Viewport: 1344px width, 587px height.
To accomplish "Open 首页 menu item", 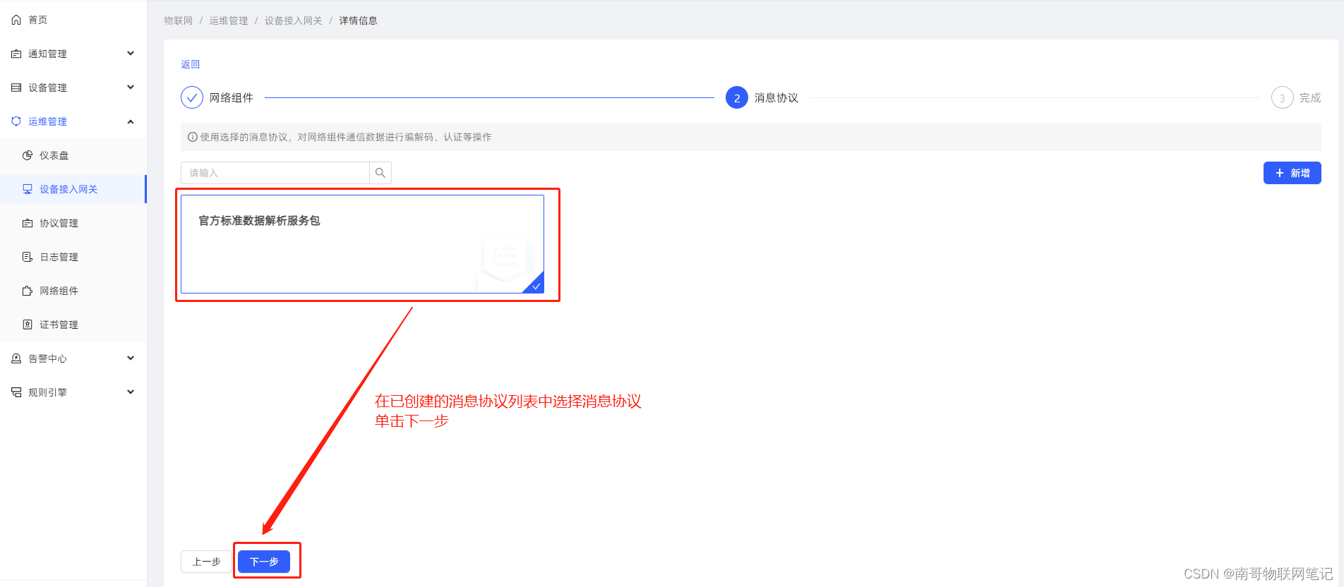I will [x=73, y=20].
